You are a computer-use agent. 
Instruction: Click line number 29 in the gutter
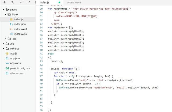click(x=41, y=9)
